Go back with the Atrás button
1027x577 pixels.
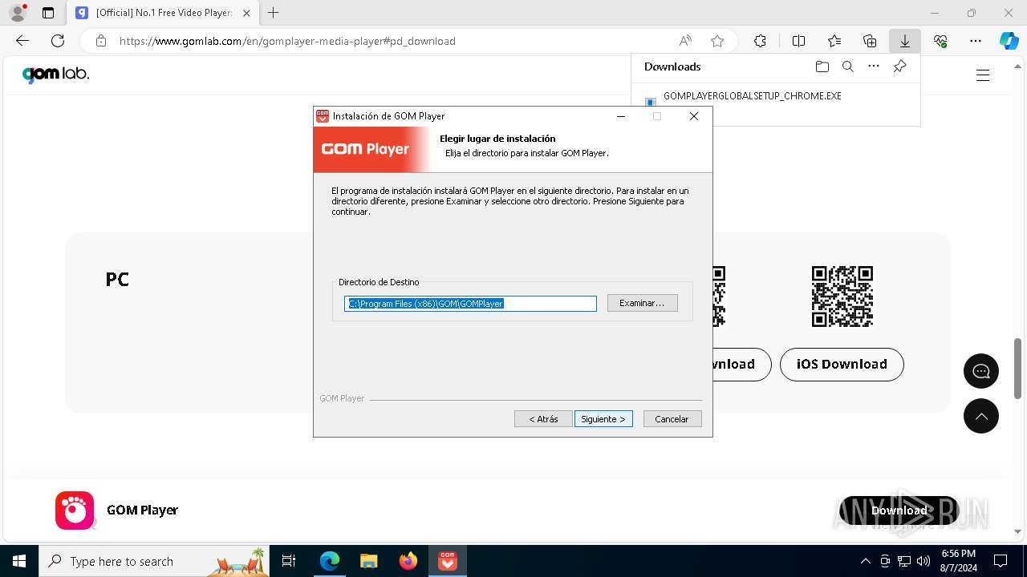[x=543, y=419]
